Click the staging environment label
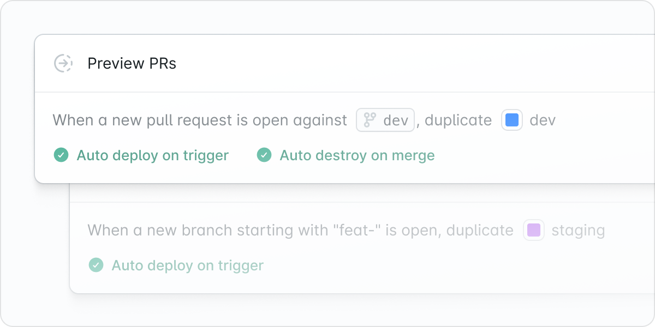The height and width of the screenshot is (327, 655). click(x=578, y=230)
